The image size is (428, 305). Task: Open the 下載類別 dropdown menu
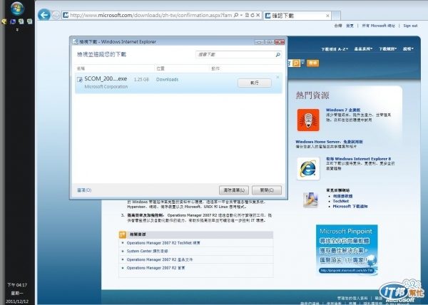point(387,48)
